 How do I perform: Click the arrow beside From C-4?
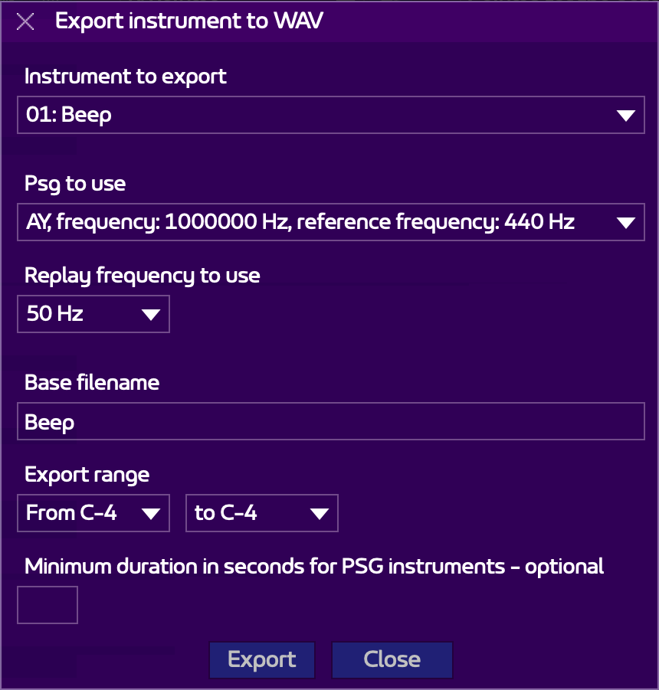[x=150, y=513]
